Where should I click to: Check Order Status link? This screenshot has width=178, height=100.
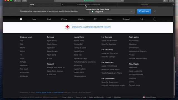79,72
